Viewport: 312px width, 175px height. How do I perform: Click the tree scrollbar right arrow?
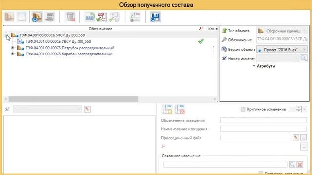point(215,99)
